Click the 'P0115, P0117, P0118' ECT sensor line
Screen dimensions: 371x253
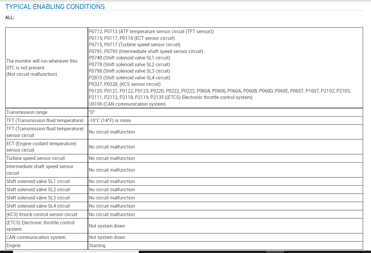coord(132,38)
